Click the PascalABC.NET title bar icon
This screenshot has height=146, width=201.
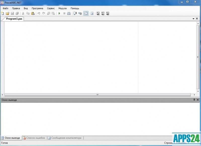click(2, 3)
